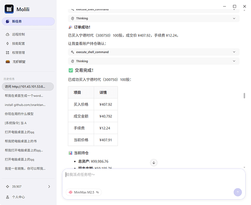The width and height of the screenshot is (251, 205).
Task: Click the scroll-to-bottom arrow button
Action: click(x=154, y=163)
